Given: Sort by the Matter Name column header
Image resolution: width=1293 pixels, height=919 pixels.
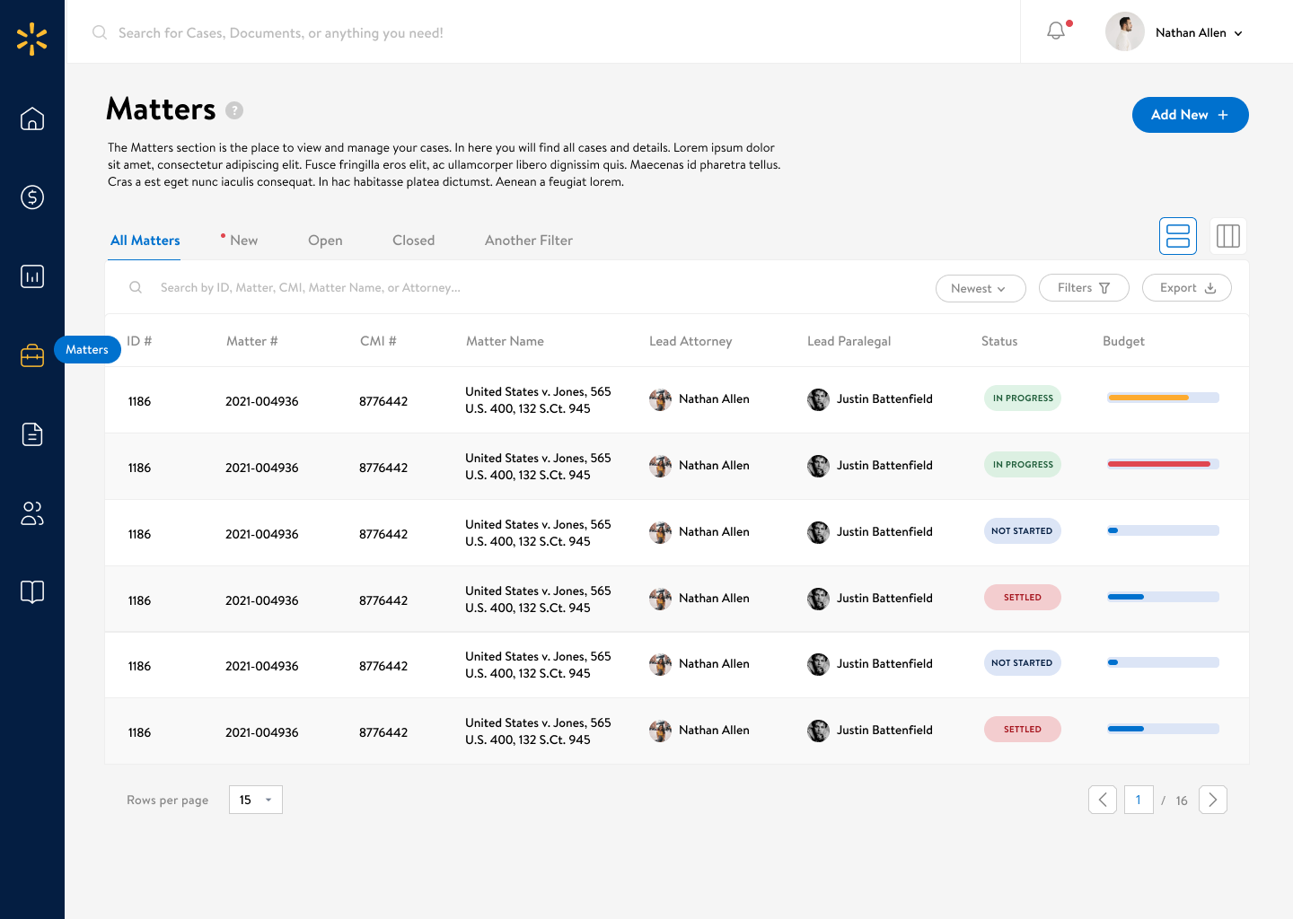Looking at the screenshot, I should click(x=505, y=341).
